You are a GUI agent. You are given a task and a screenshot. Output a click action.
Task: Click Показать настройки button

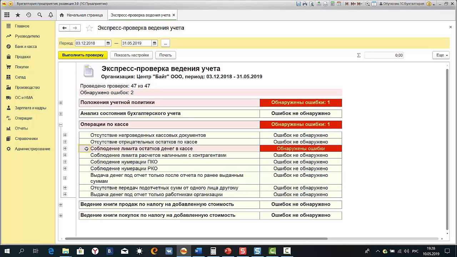point(131,55)
